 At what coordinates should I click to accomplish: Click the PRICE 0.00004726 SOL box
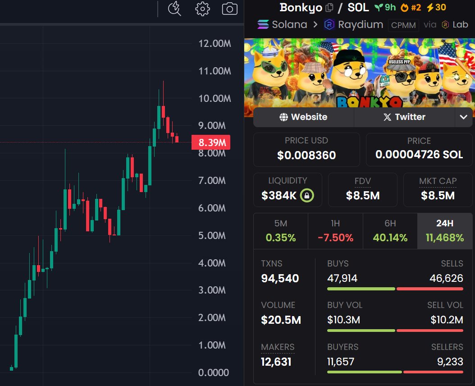[x=419, y=150]
